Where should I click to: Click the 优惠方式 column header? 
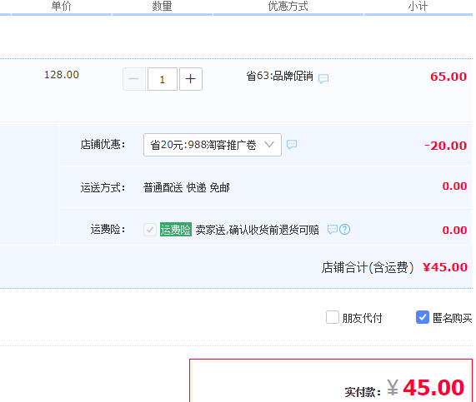(288, 6)
